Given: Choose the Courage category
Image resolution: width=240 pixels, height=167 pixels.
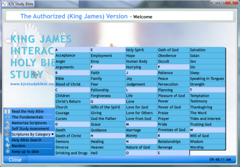Looking at the screenshot, I should click(72, 113).
